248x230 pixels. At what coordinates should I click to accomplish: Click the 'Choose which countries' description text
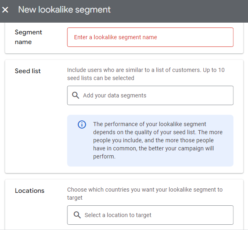(145, 194)
